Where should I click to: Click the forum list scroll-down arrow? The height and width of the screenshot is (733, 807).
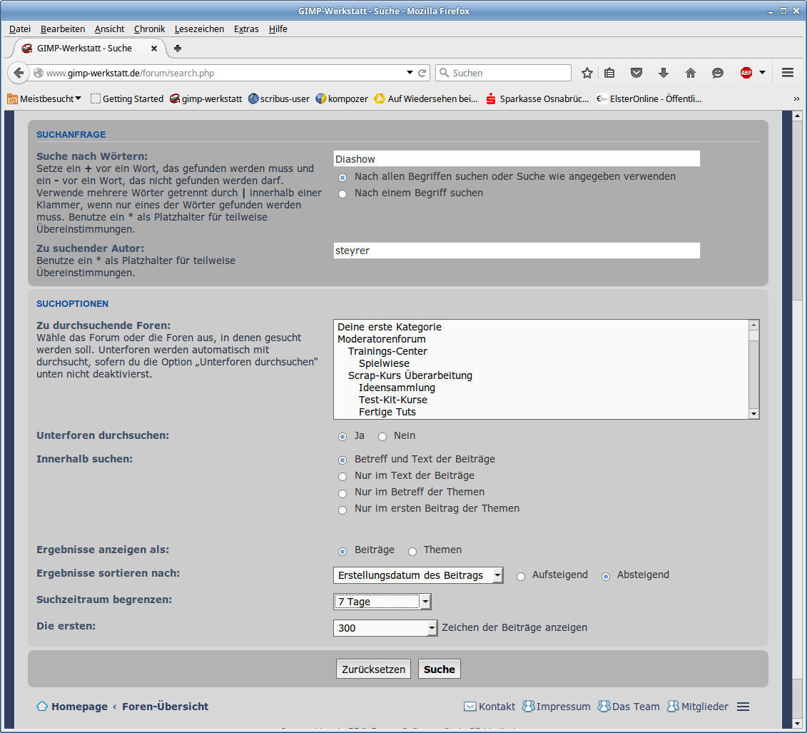(753, 413)
